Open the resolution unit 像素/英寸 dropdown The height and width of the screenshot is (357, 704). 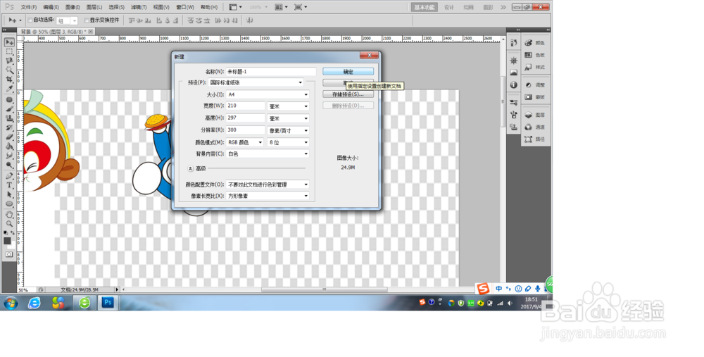[x=288, y=131]
